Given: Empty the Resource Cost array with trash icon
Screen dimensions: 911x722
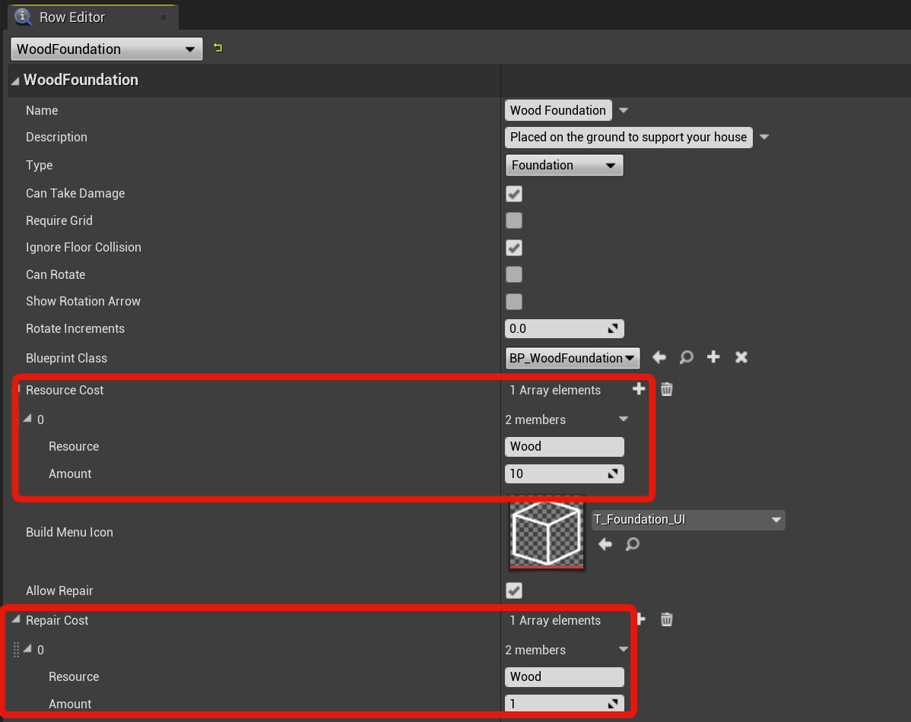Looking at the screenshot, I should 667,389.
